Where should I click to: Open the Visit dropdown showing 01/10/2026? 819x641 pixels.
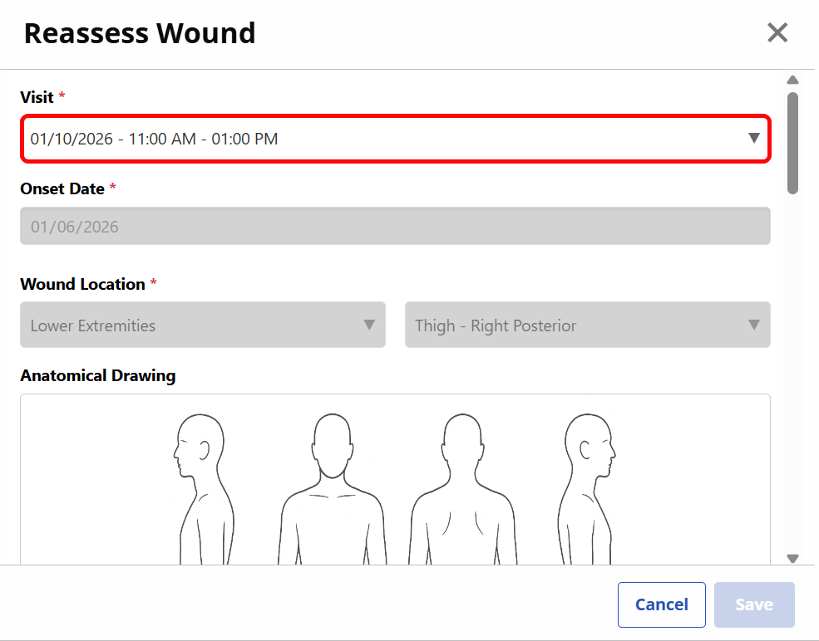click(x=396, y=139)
